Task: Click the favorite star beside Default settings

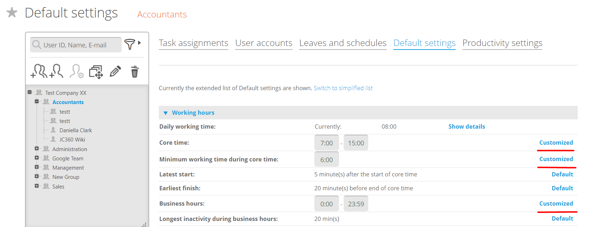Action: (x=12, y=13)
